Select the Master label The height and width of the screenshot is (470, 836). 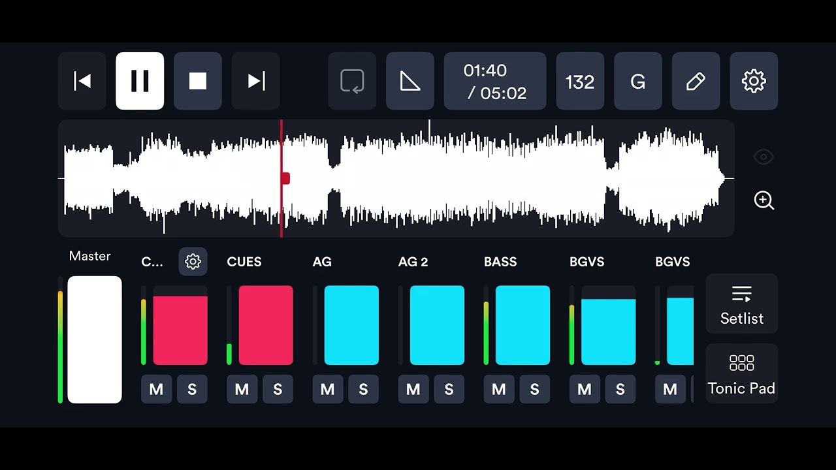pyautogui.click(x=89, y=256)
